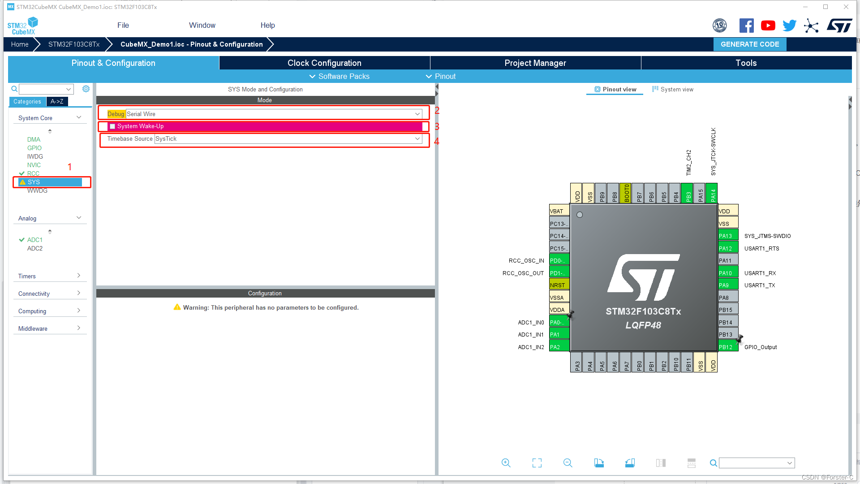Viewport: 860px width, 484px height.
Task: Open the Debug dropdown set to Serial Wire
Action: [417, 114]
